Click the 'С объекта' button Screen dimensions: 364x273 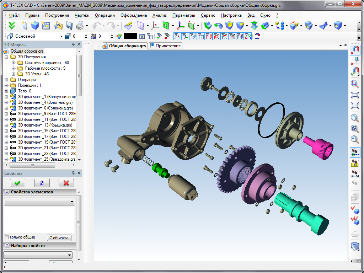[59, 238]
